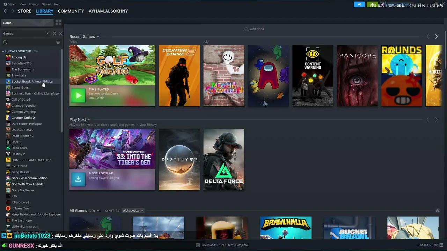Screen dimensions: 447x251
Task: Open Brawlhalla cover in All Games
Action: point(286,228)
